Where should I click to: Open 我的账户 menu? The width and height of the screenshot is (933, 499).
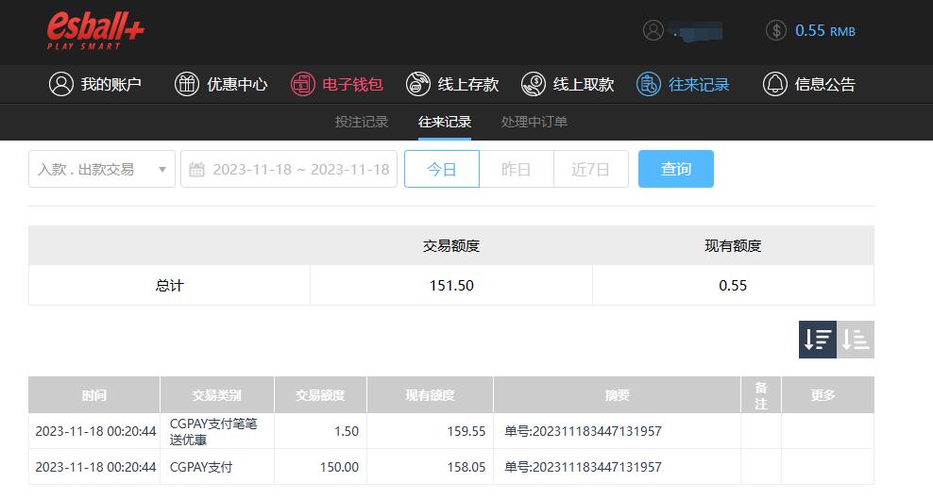95,84
